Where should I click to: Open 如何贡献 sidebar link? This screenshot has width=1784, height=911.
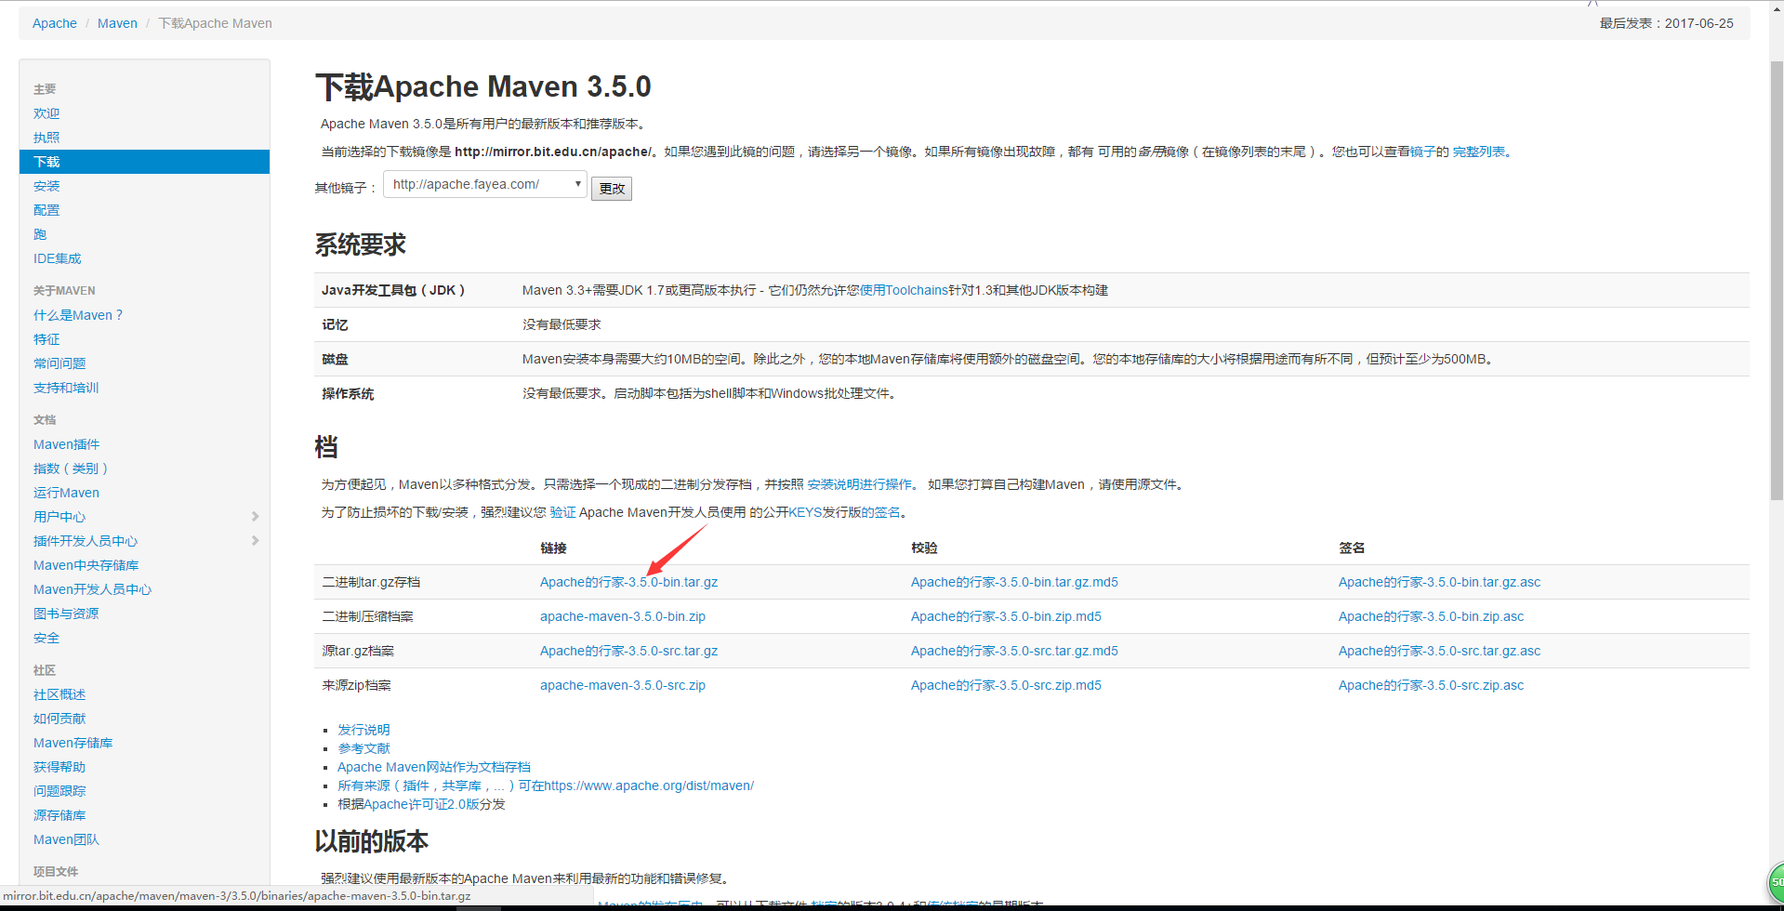pos(59,719)
